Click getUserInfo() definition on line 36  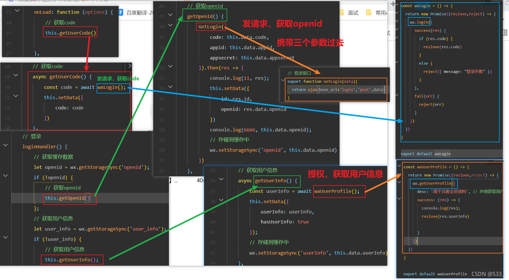coord(276,181)
